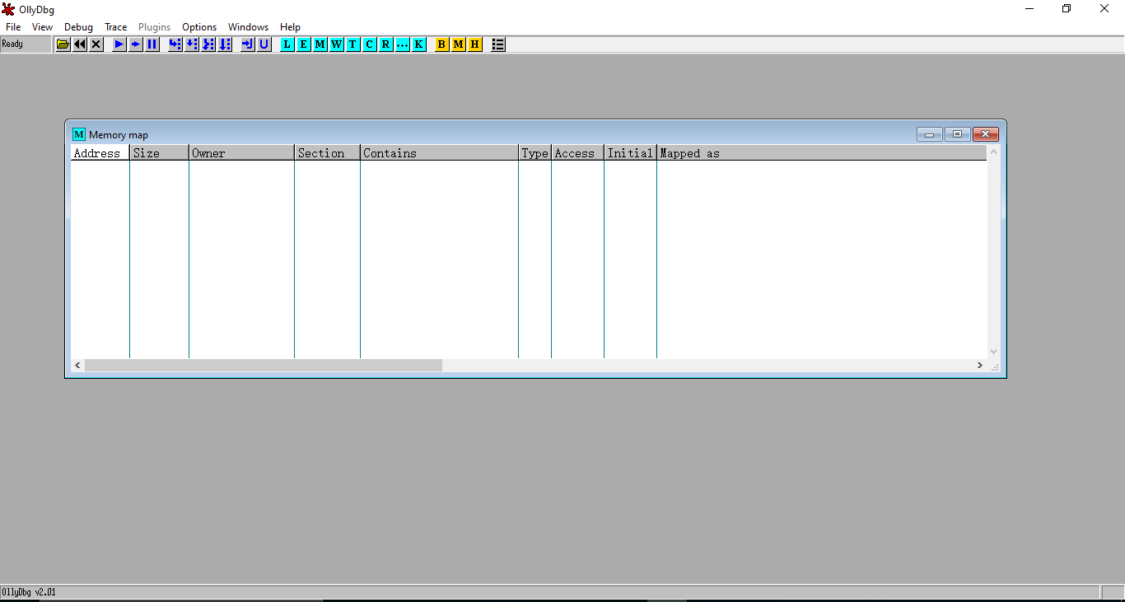Maximize the Memory map child window

pos(957,134)
